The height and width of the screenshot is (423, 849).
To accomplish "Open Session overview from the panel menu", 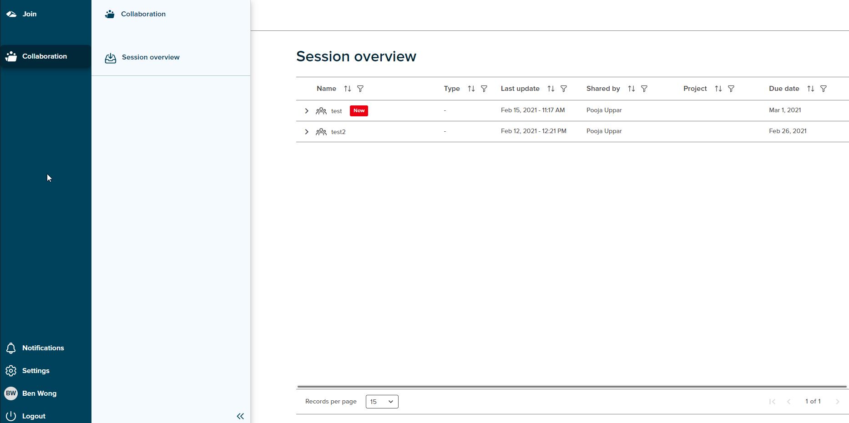I will click(150, 57).
